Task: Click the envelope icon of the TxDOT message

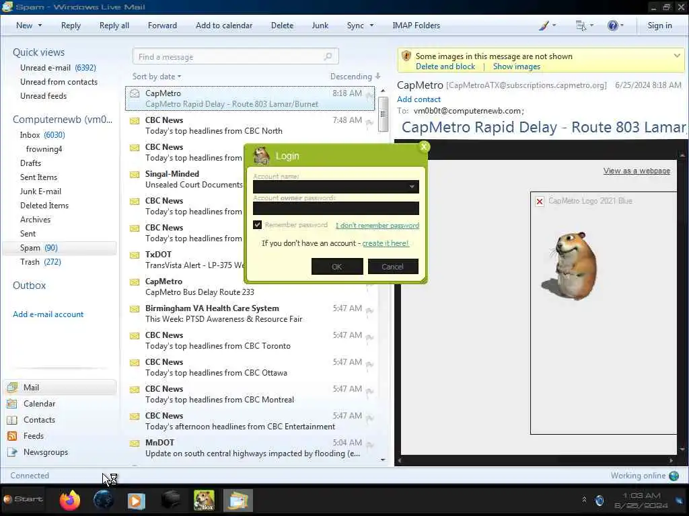Action: pos(135,255)
